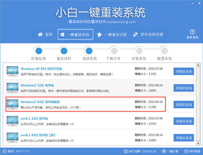Click the 下载文件 step circle

coord(114,51)
